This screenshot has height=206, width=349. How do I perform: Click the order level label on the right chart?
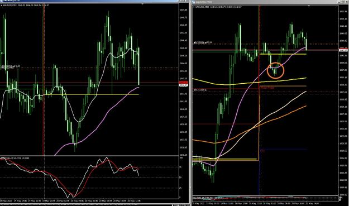click(x=203, y=42)
